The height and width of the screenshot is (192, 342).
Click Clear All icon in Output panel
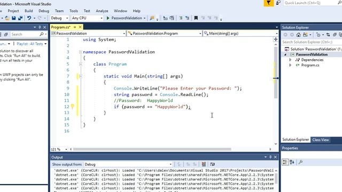point(204,164)
